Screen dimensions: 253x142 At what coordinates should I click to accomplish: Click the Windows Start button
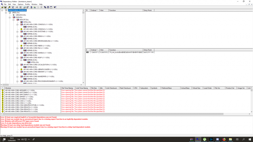250,139
